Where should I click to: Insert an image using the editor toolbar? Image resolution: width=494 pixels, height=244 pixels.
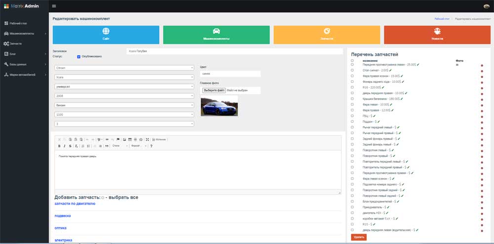coord(124,139)
